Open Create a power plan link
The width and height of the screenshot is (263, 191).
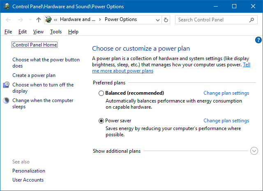(x=34, y=75)
